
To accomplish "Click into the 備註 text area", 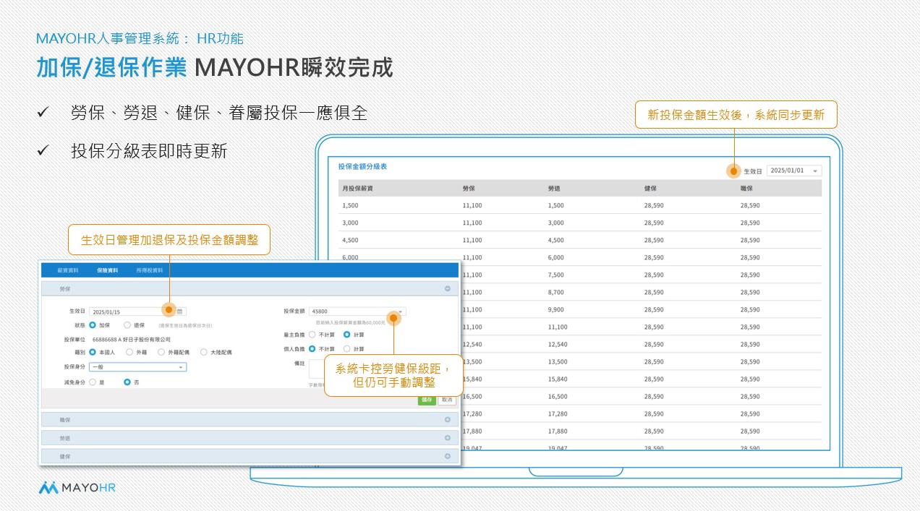I will [316, 369].
